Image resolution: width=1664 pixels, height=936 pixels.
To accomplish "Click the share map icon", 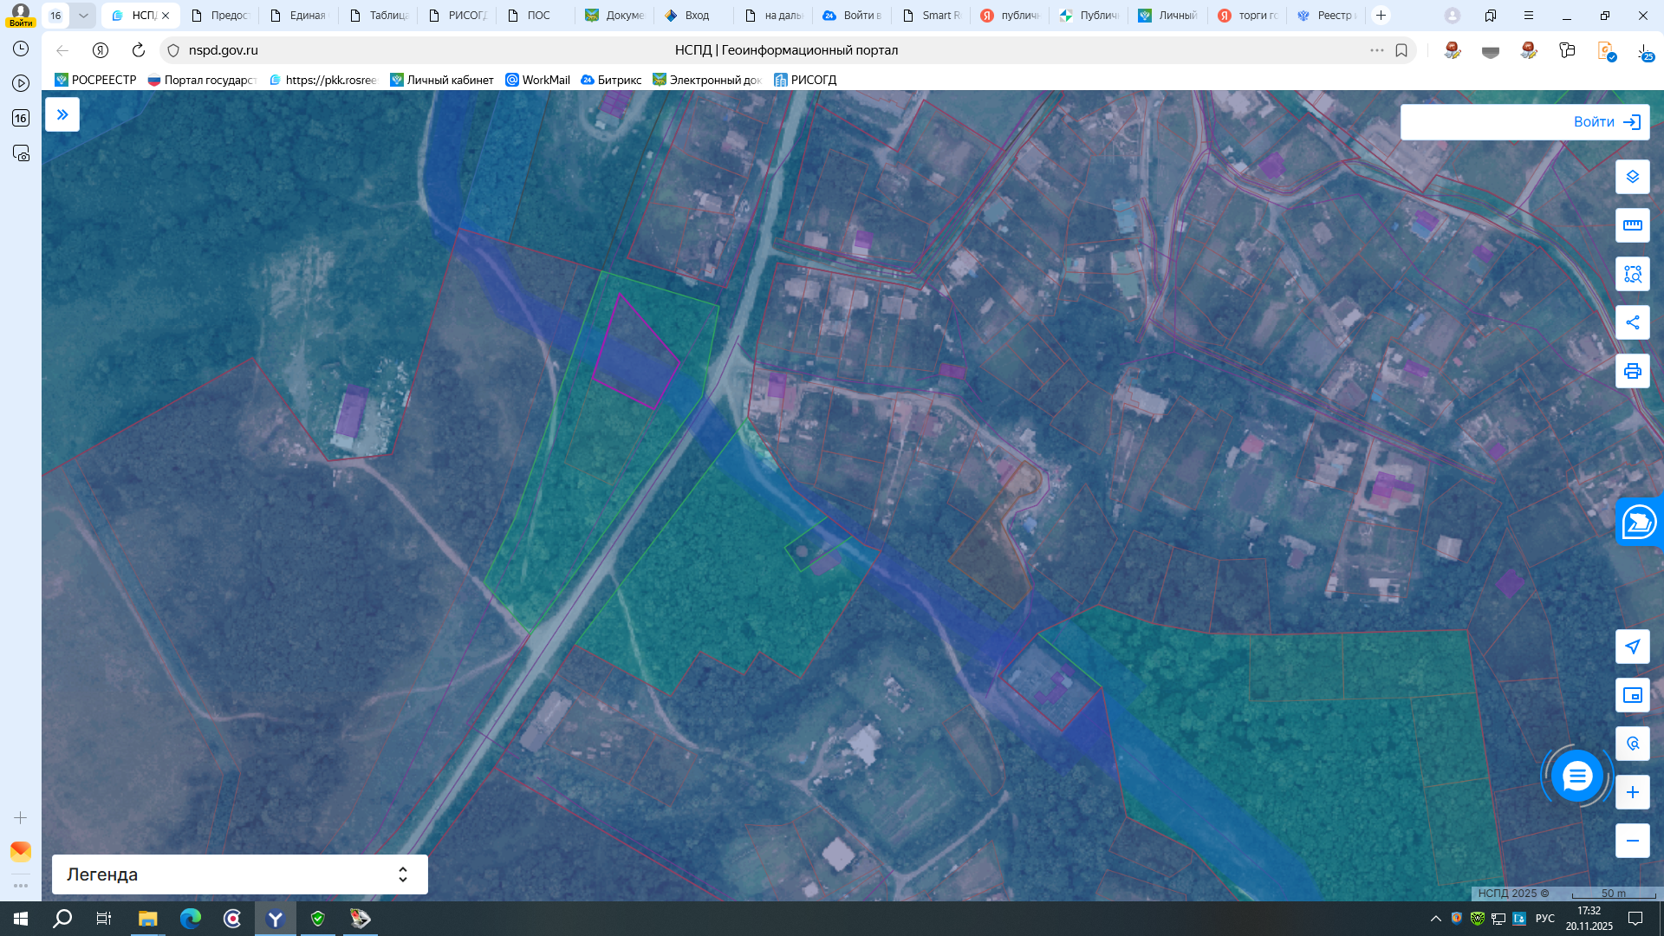I will pos(1632,322).
